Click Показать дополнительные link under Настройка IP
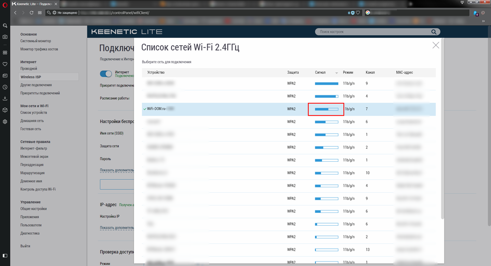Viewport: 491px width, 266px height. pyautogui.click(x=117, y=228)
